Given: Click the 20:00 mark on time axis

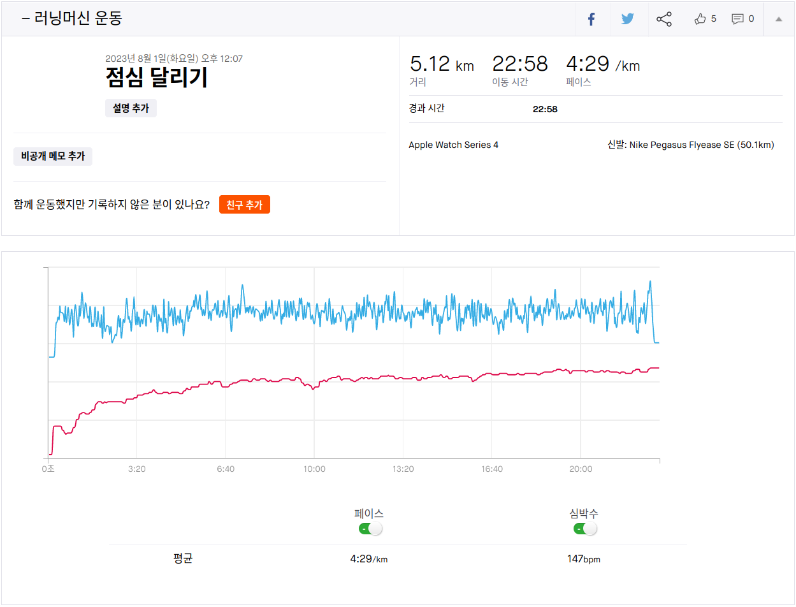Looking at the screenshot, I should click(581, 469).
